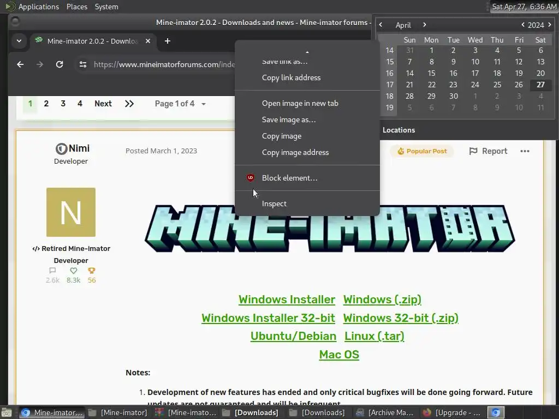
Task: Click show desktop icon in bottom panel
Action: (7, 412)
